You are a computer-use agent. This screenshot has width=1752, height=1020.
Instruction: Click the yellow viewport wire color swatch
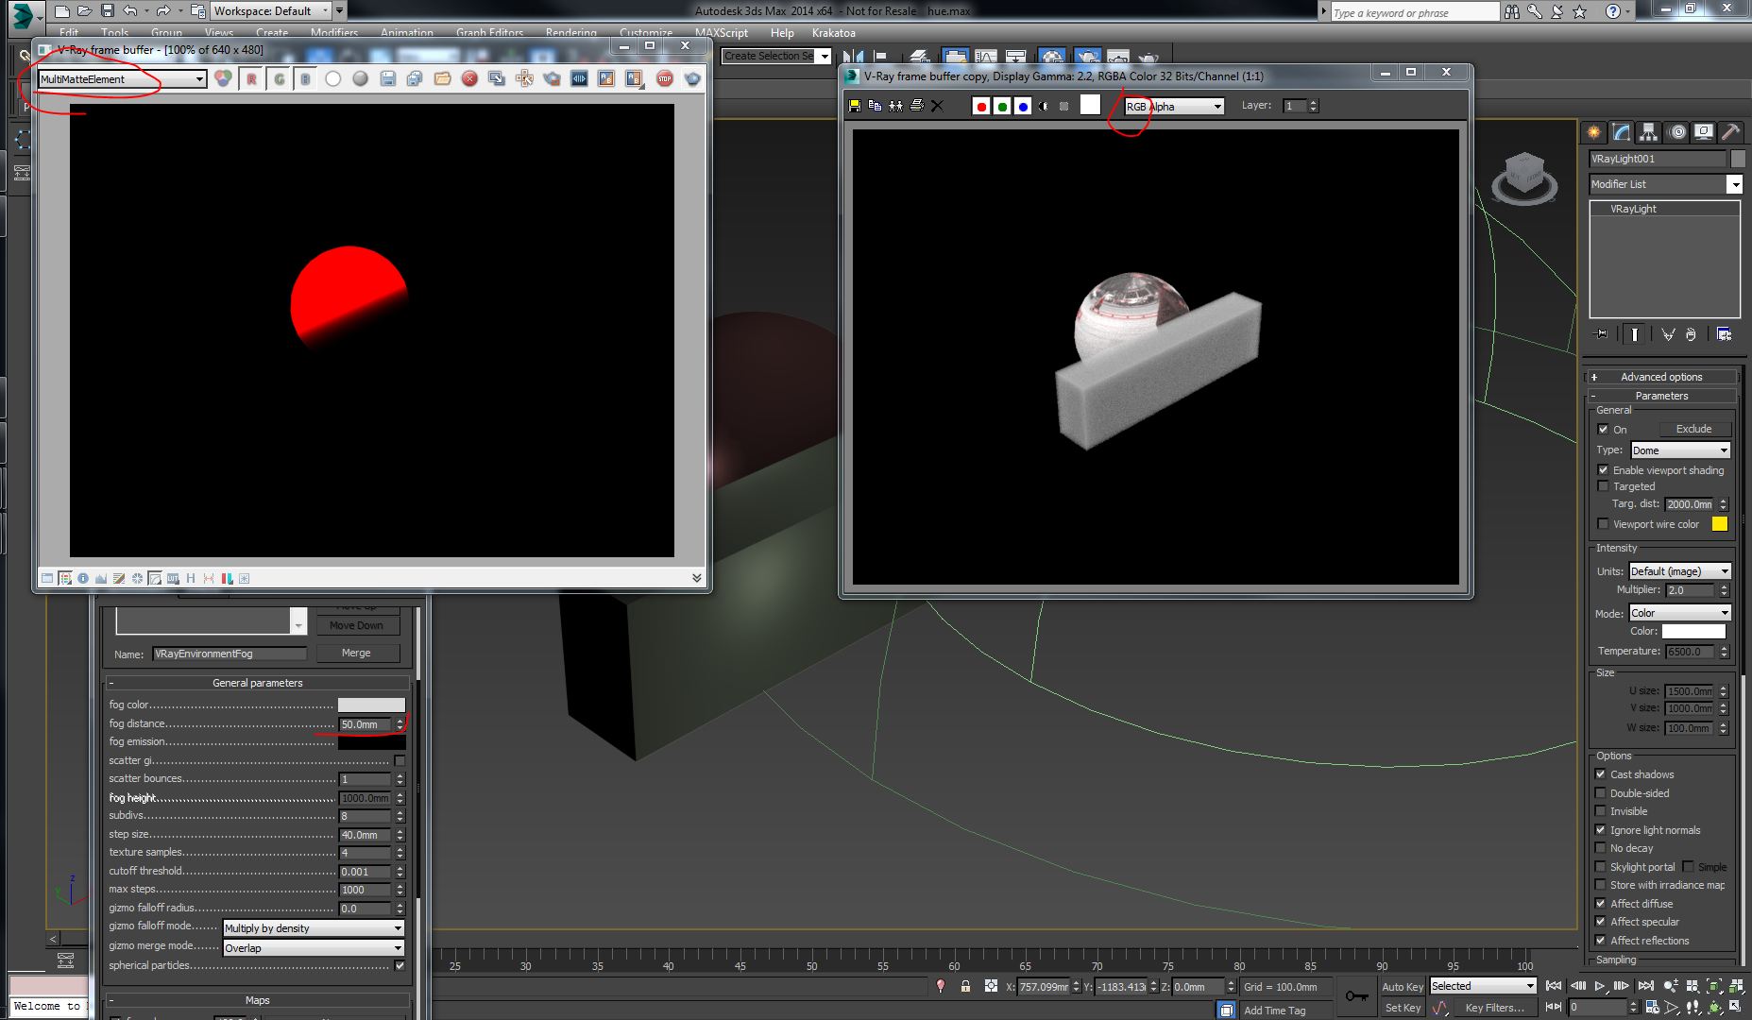[x=1720, y=524]
